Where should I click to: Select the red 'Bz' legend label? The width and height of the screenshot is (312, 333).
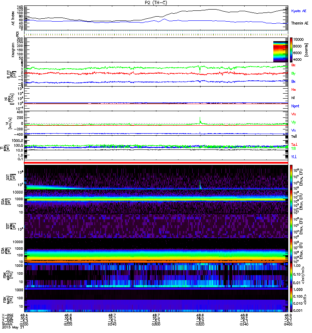[293, 65]
